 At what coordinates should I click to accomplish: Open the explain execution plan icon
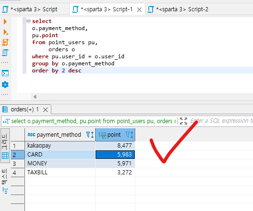[5, 53]
